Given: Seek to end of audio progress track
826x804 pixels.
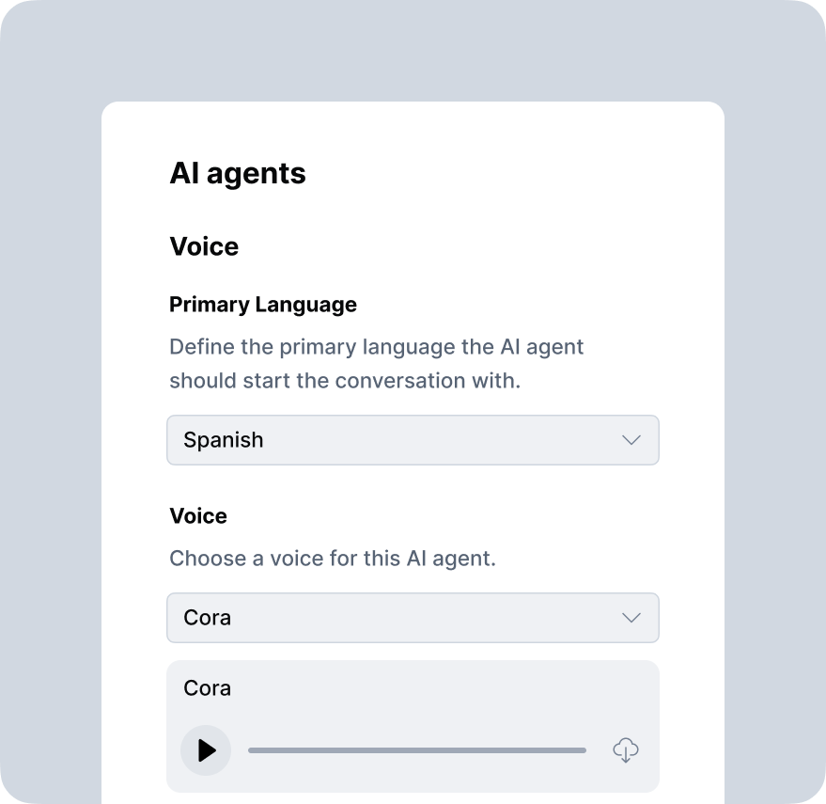Looking at the screenshot, I should tap(584, 750).
